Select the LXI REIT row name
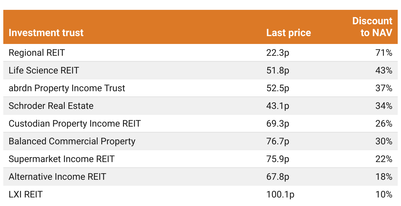The height and width of the screenshot is (206, 401). click(26, 195)
